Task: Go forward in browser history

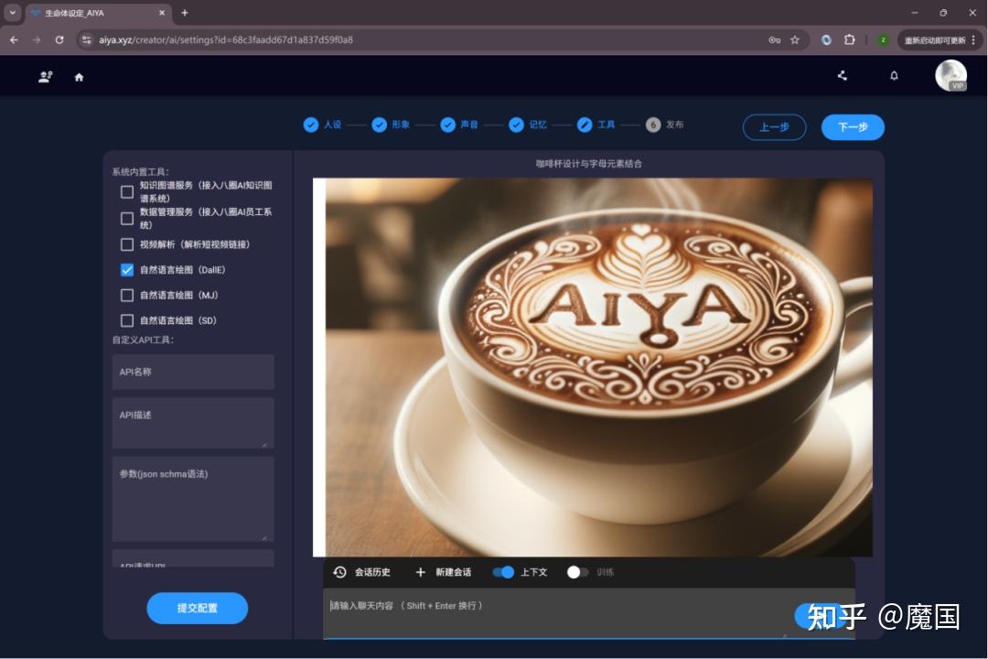Action: 37,39
